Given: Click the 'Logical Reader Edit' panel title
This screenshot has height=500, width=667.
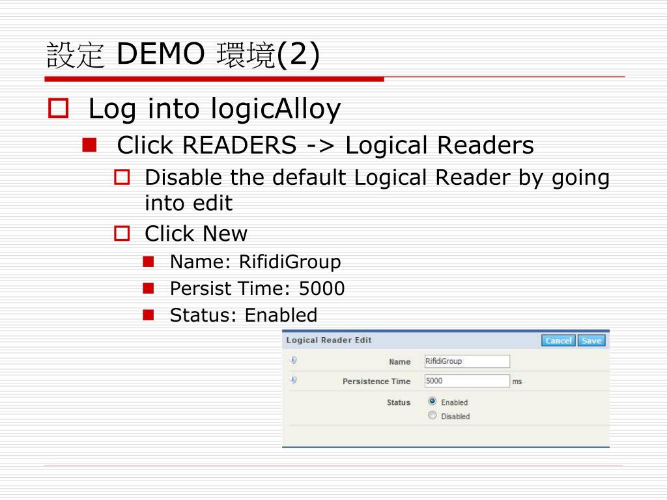Looking at the screenshot, I should tap(329, 340).
